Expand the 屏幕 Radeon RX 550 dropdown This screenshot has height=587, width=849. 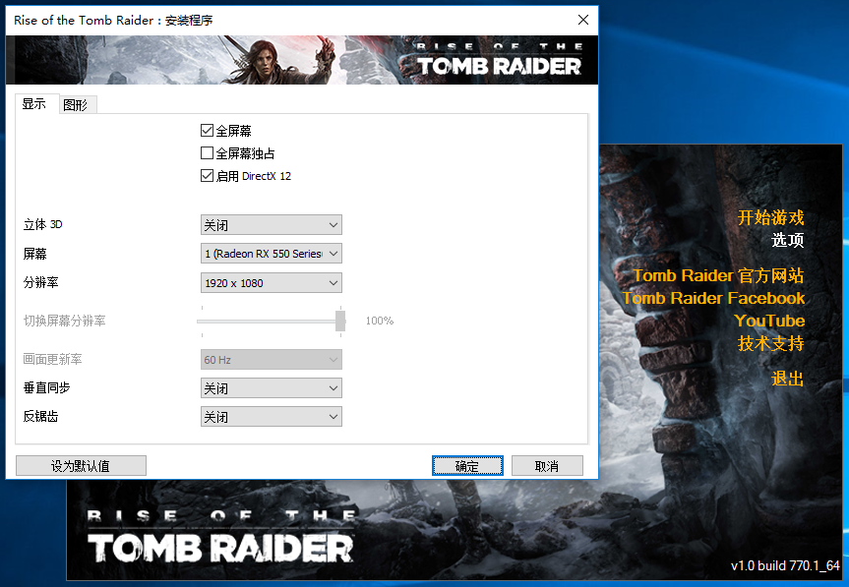coord(272,254)
